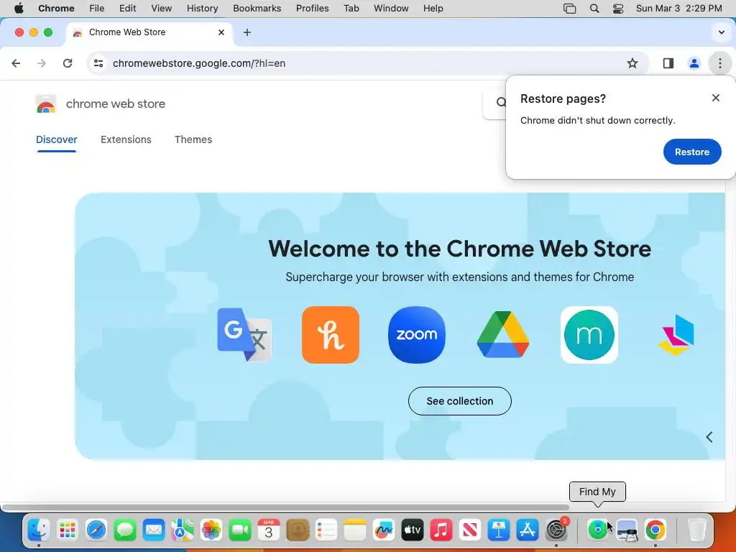Switch to the Extensions tab

coord(126,139)
